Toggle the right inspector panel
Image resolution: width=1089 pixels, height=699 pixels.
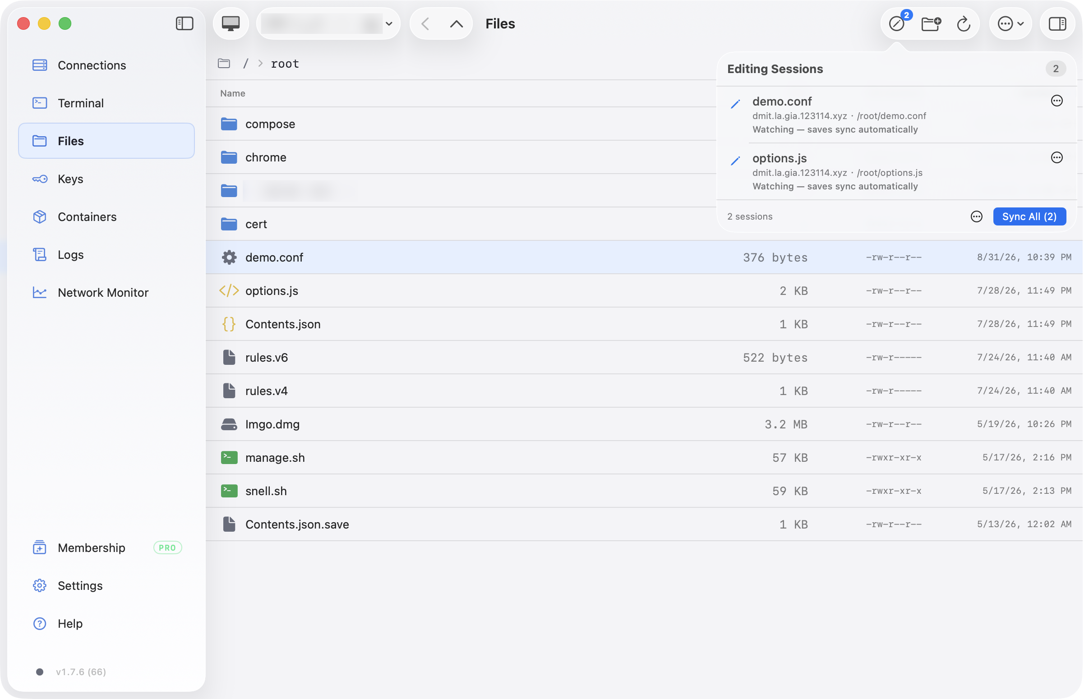point(1057,23)
